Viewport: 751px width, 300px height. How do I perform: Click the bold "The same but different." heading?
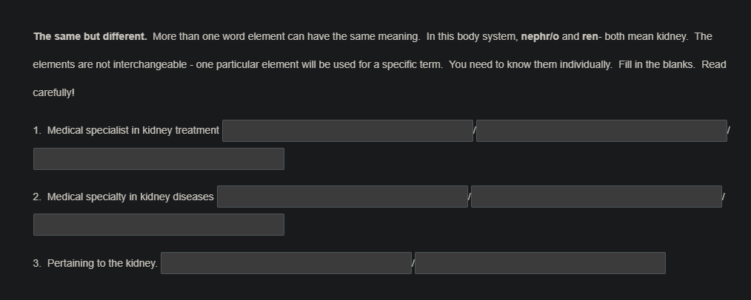pos(90,36)
